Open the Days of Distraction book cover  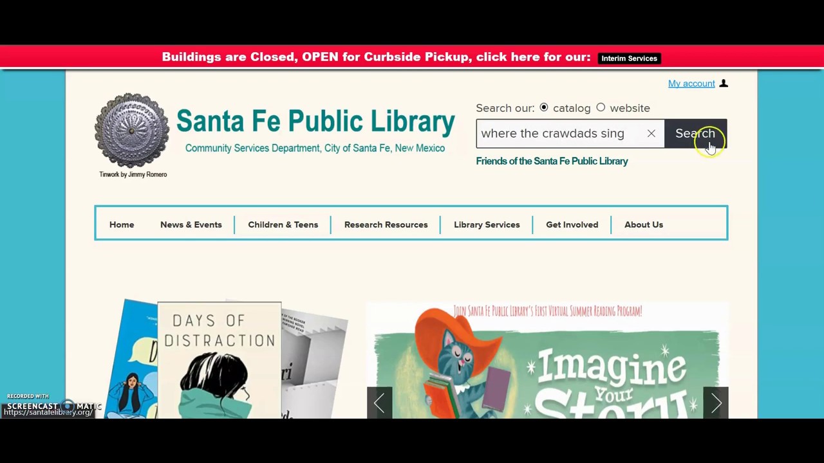[x=219, y=360]
